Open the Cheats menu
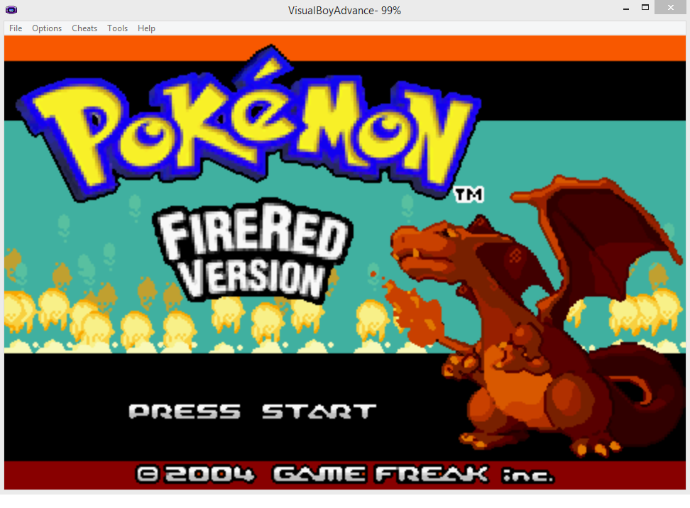Image resolution: width=690 pixels, height=508 pixels. 84,28
